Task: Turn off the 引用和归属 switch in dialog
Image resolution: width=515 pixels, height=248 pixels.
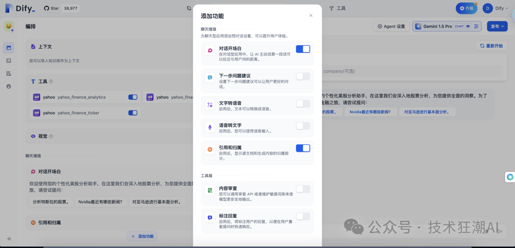Action: click(303, 148)
